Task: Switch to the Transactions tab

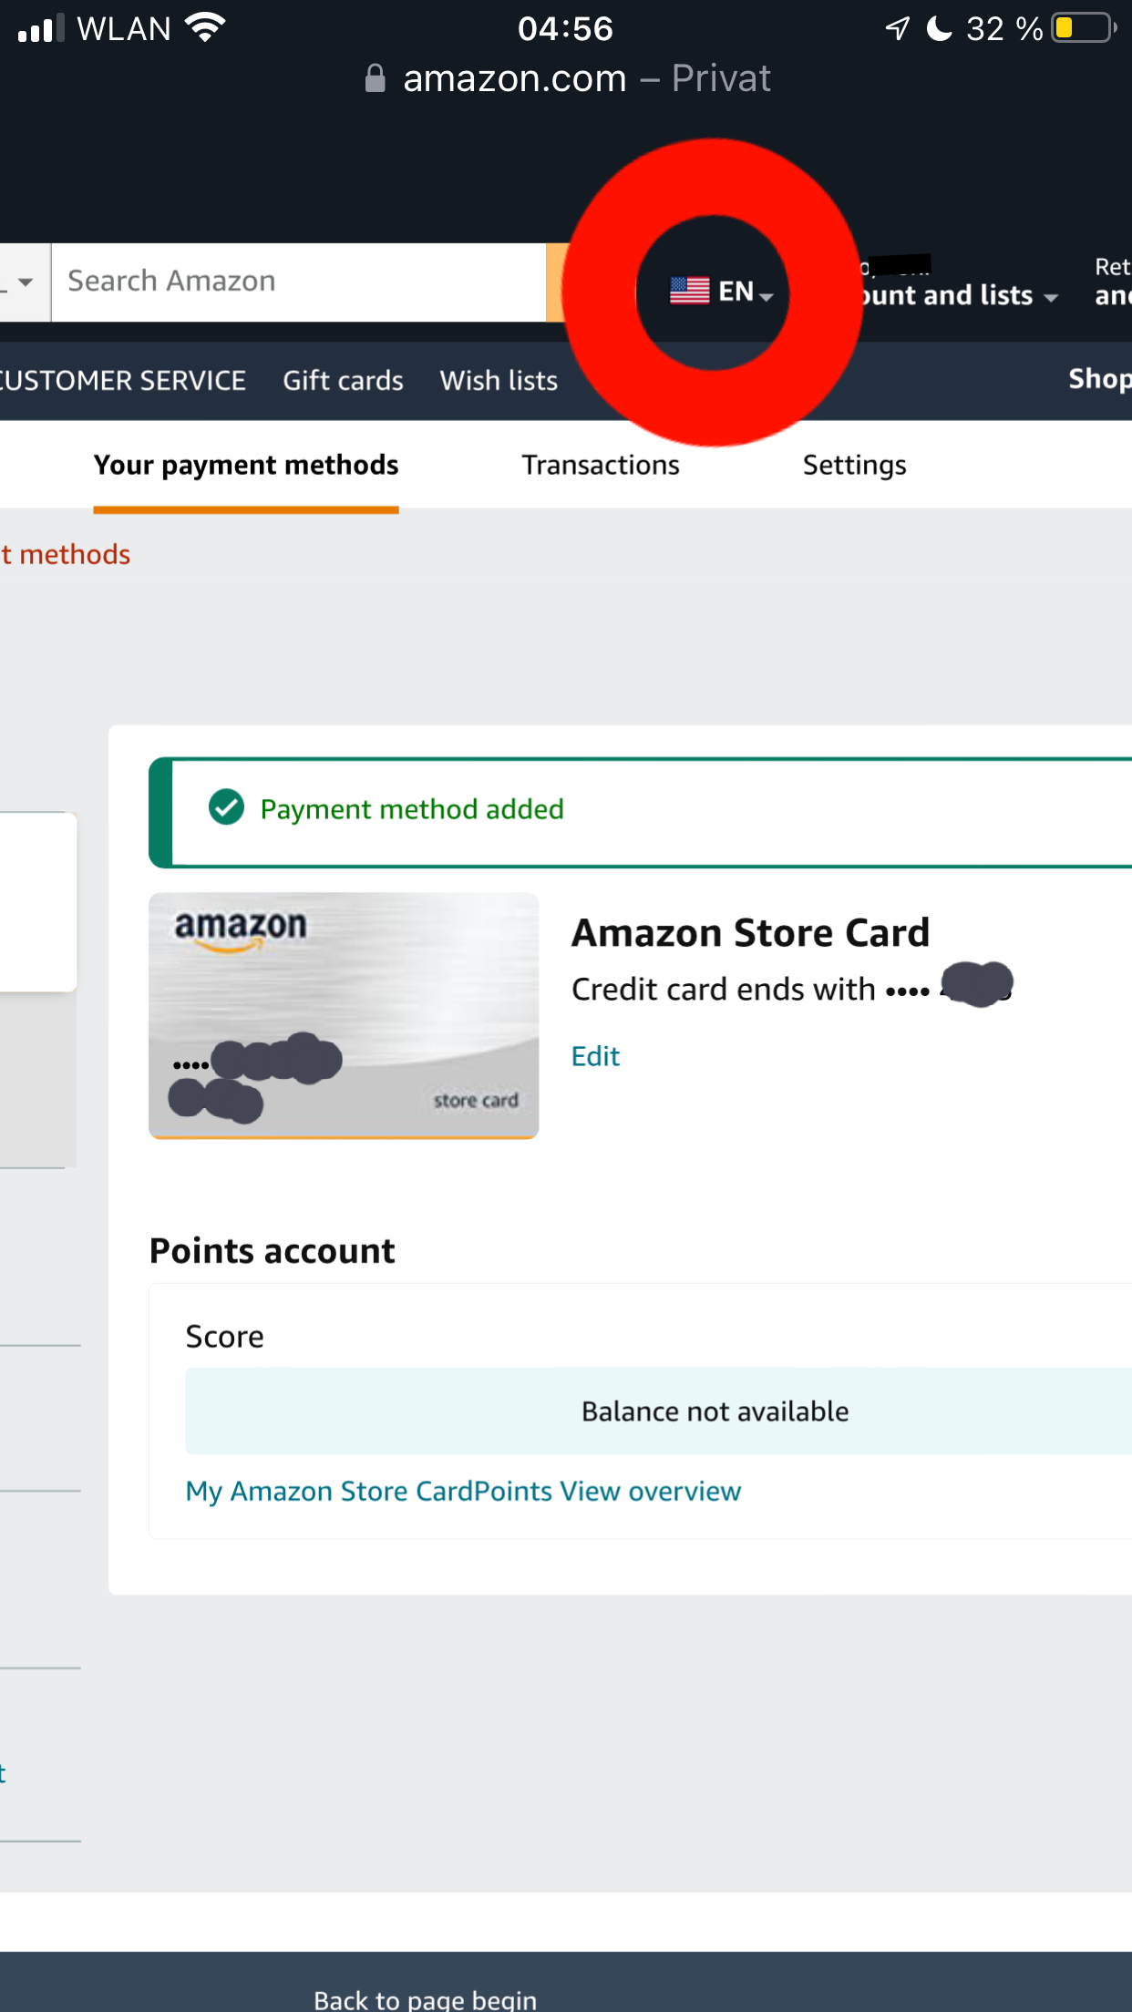Action: [600, 465]
